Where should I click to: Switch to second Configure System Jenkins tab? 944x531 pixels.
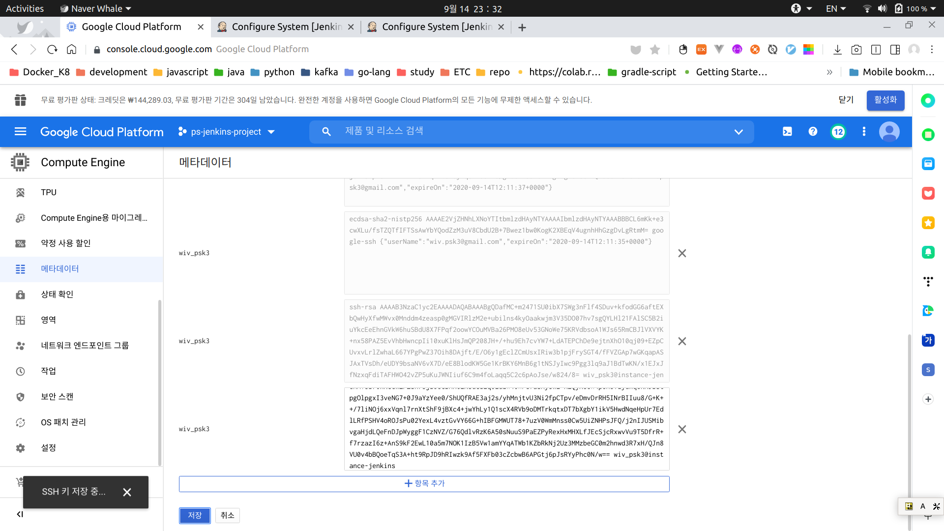pos(437,27)
